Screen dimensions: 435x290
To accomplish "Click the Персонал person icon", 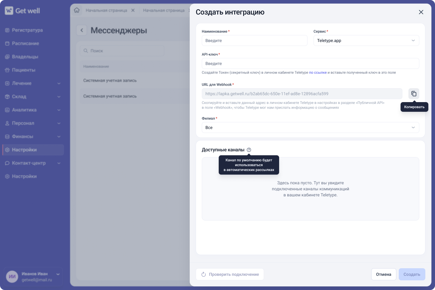I will click(x=7, y=123).
